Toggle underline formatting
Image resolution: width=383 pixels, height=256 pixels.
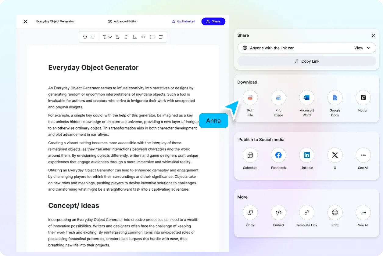(134, 37)
